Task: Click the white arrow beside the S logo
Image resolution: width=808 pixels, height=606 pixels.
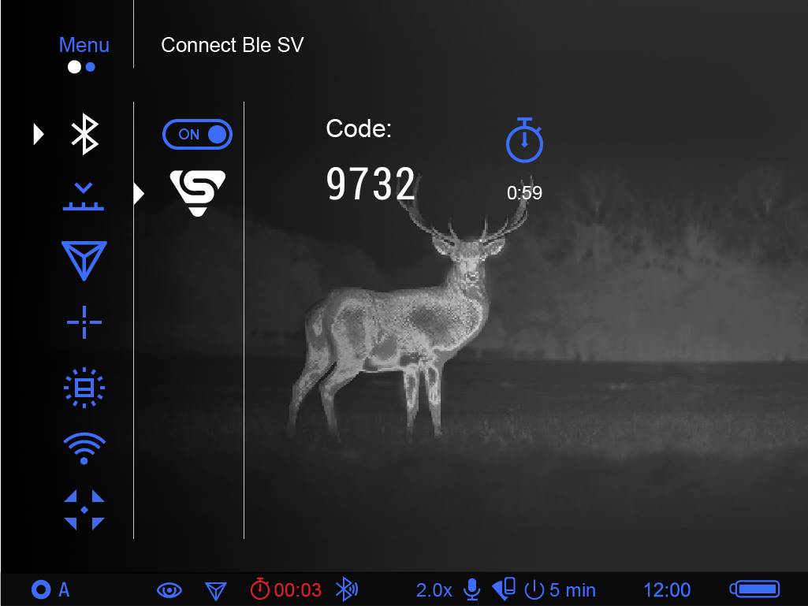Action: [140, 193]
